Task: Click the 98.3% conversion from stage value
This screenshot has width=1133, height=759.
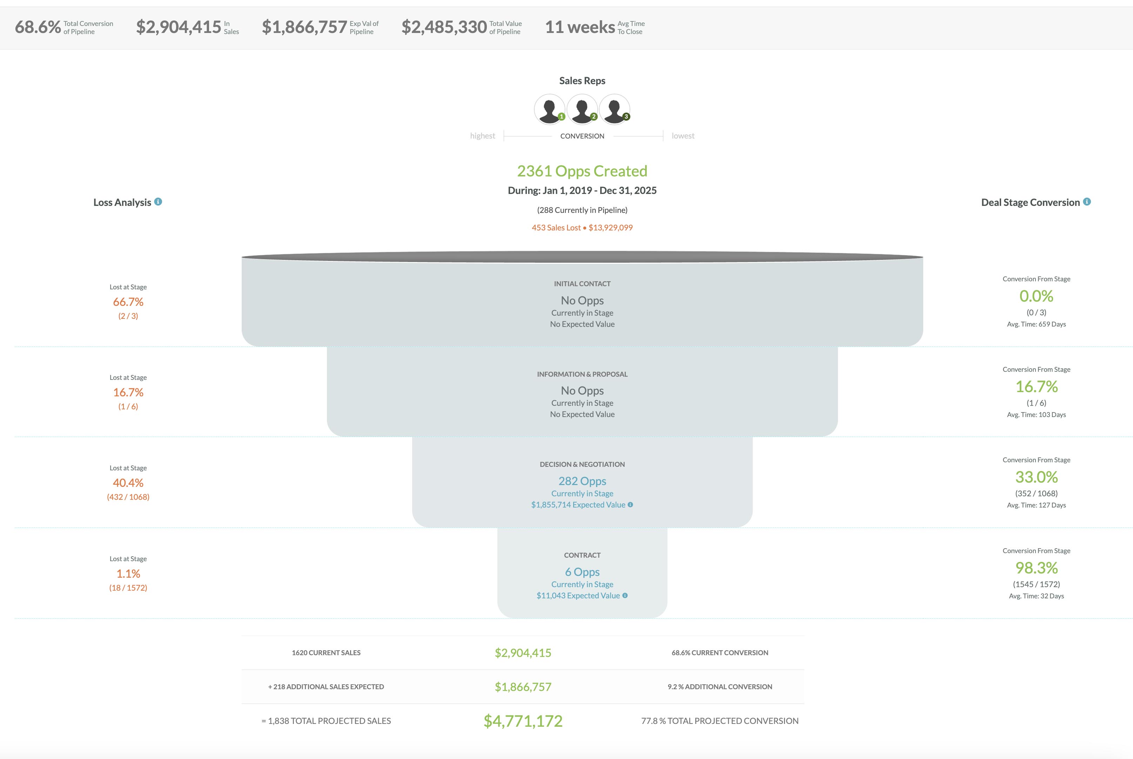Action: [1036, 567]
